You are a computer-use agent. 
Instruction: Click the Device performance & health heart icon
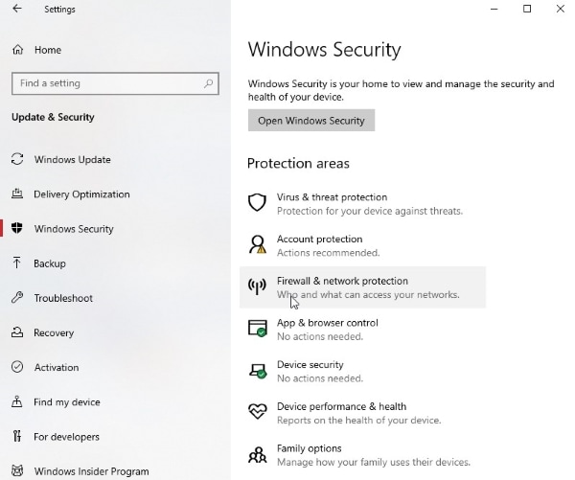click(x=257, y=413)
